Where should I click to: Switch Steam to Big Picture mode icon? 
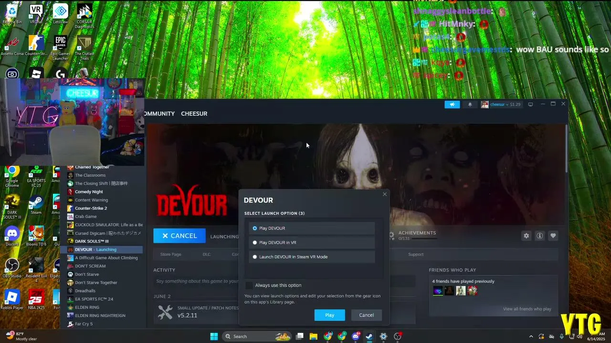click(x=530, y=104)
